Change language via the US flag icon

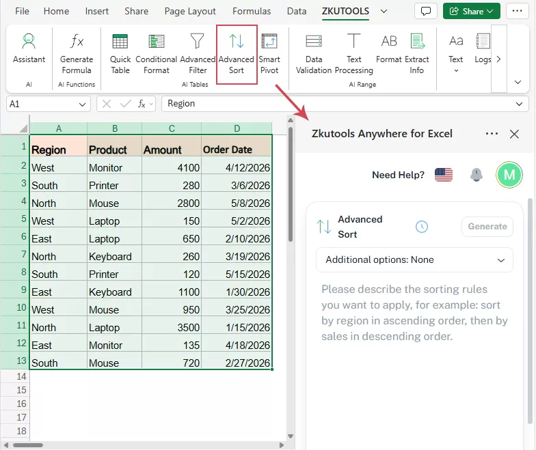click(x=443, y=175)
